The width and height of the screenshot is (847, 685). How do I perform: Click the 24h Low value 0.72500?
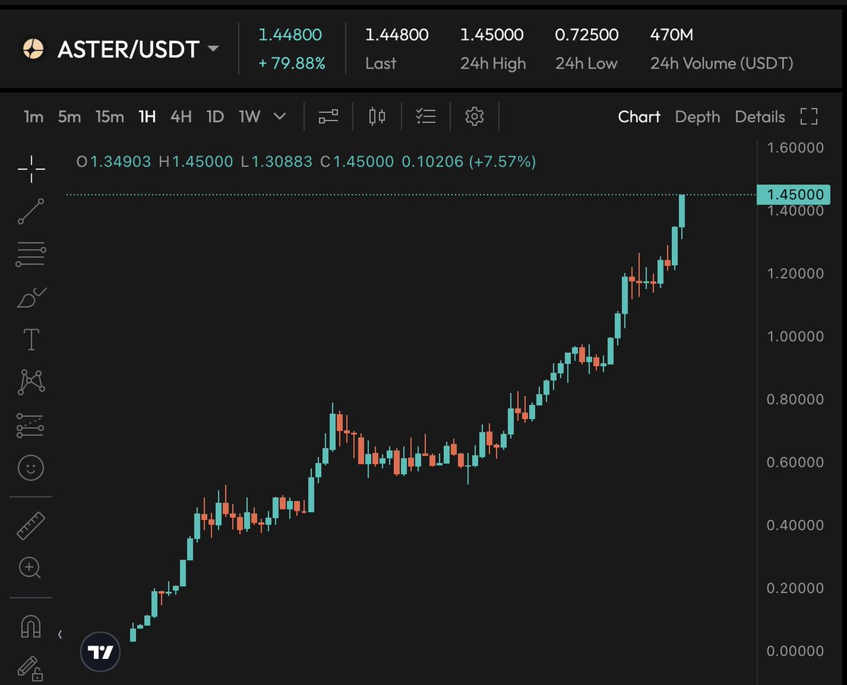click(x=587, y=35)
